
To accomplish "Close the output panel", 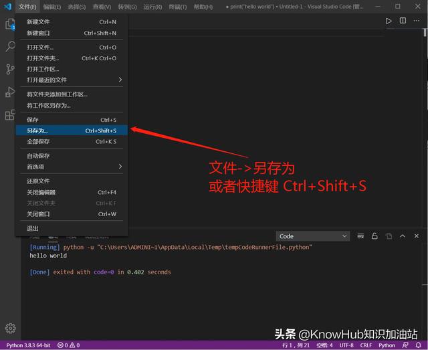I will coord(417,236).
